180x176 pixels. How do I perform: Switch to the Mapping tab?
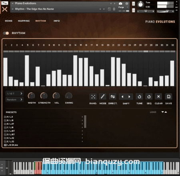click(24, 21)
